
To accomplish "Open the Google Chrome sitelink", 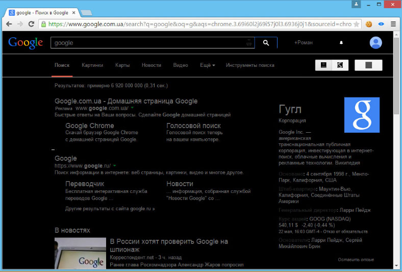I will [x=89, y=126].
